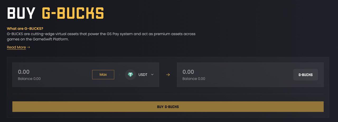Click the G-BUCKS description paragraph
338x122 pixels.
point(101,37)
